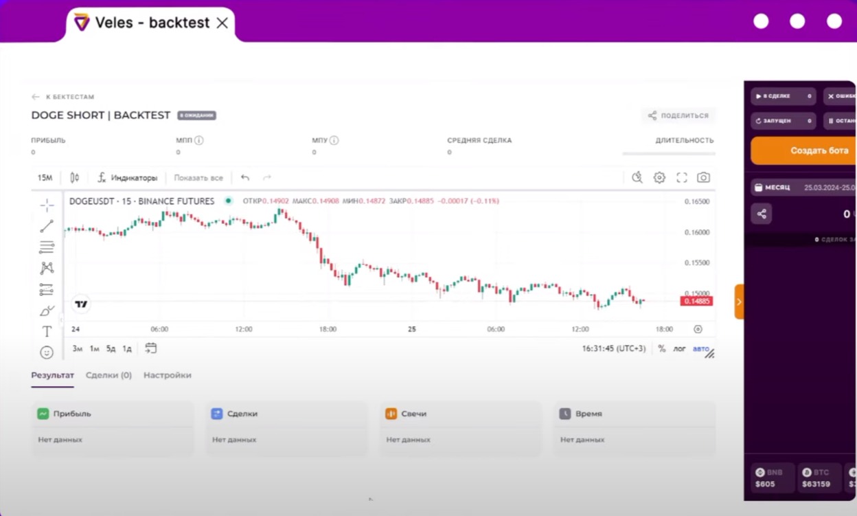Viewport: 857px width, 516px height.
Task: Open the 15M timeframe dropdown
Action: [x=45, y=178]
